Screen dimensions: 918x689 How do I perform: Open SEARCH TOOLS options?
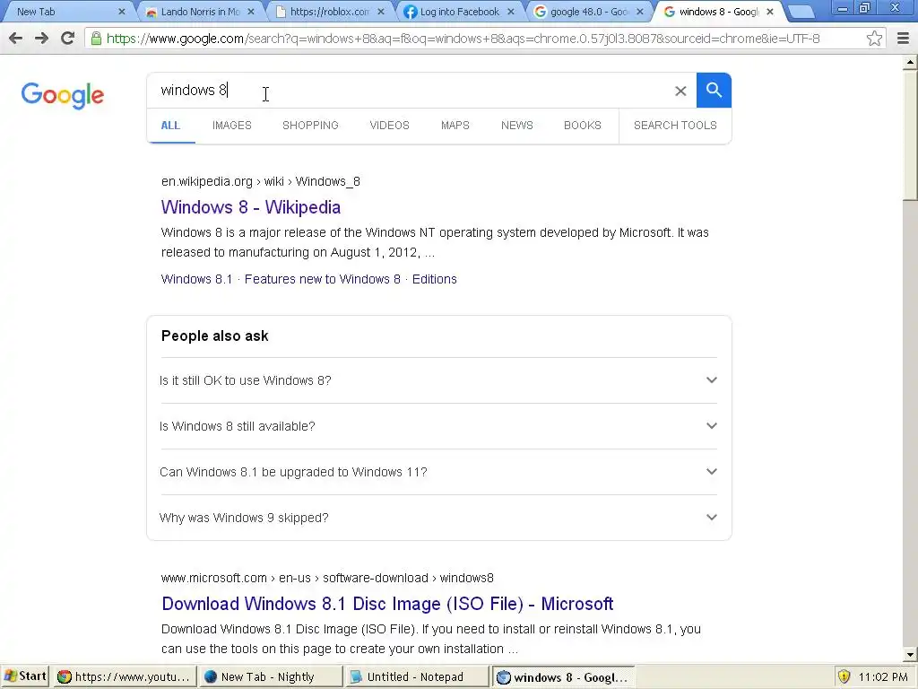click(675, 126)
